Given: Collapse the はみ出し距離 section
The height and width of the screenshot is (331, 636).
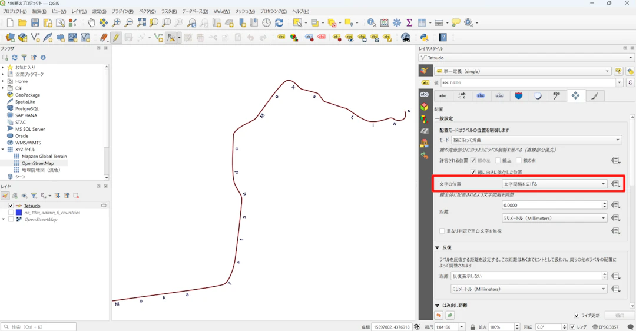Looking at the screenshot, I should tap(437, 306).
